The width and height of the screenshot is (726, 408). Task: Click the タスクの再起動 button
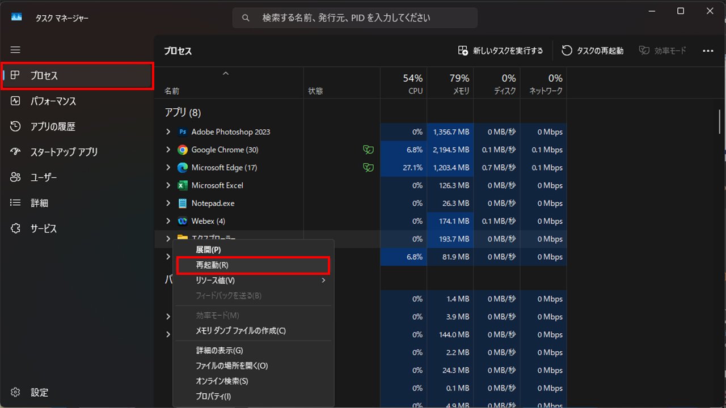[592, 50]
